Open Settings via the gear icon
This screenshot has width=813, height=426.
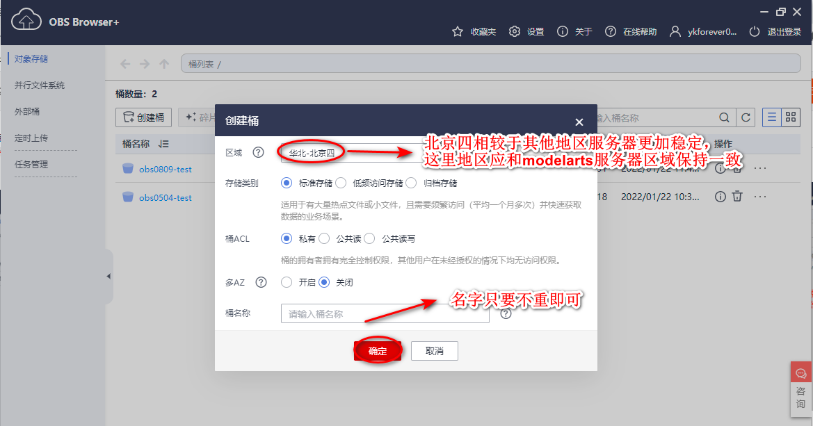click(x=515, y=31)
